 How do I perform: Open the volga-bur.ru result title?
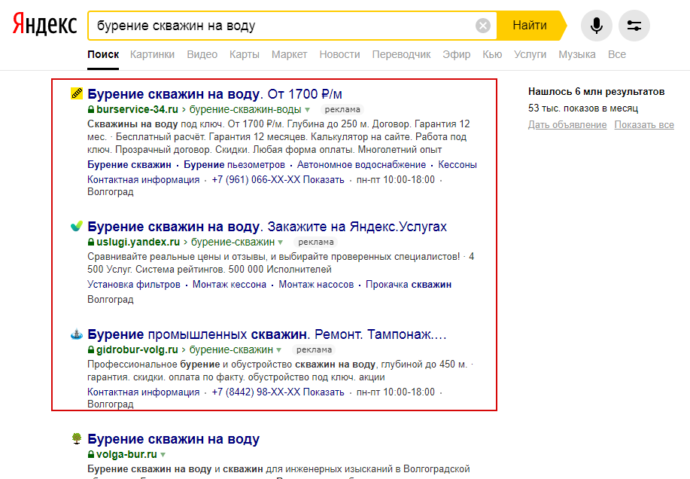pos(173,438)
